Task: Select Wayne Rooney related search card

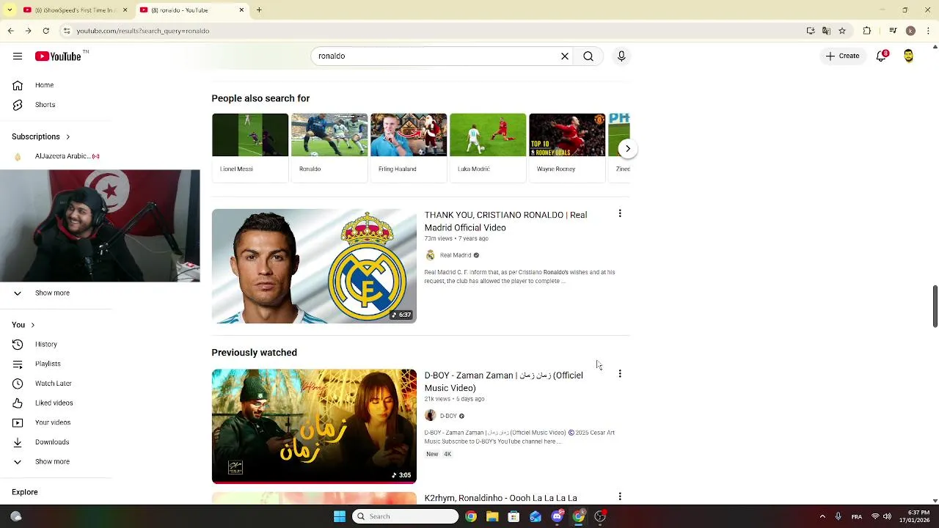Action: coord(567,147)
